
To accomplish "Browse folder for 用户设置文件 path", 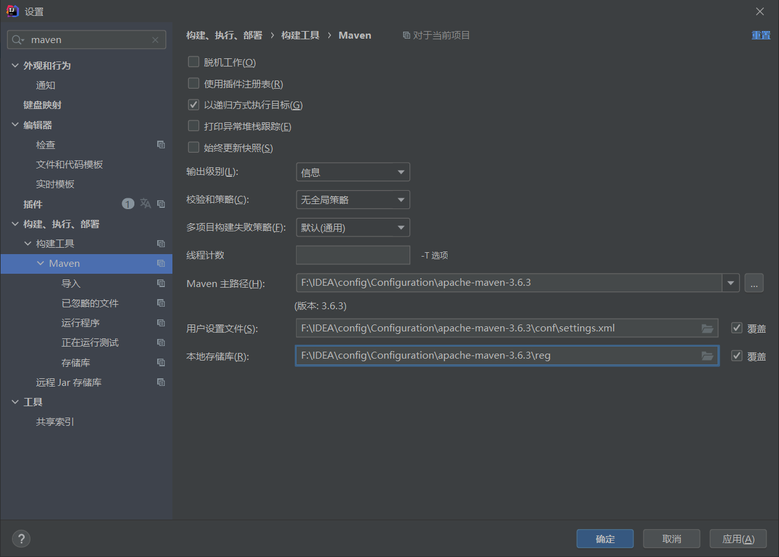I will tap(707, 328).
